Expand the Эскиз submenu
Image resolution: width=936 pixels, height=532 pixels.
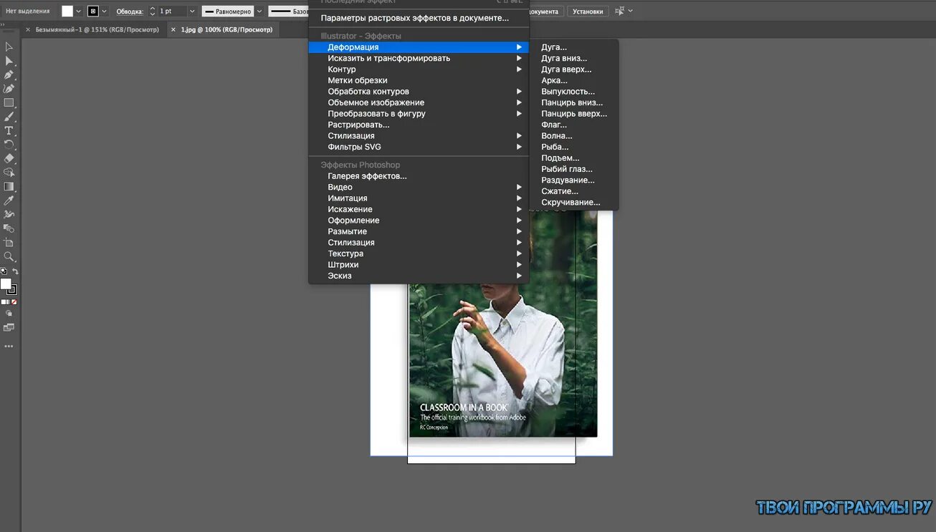point(419,276)
